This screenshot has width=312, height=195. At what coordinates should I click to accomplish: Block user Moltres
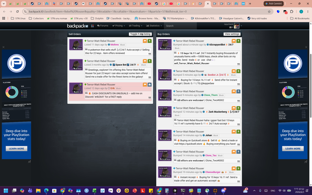122,45
